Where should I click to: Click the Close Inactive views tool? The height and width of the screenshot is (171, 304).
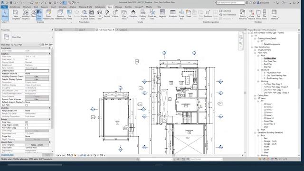[x=251, y=15]
